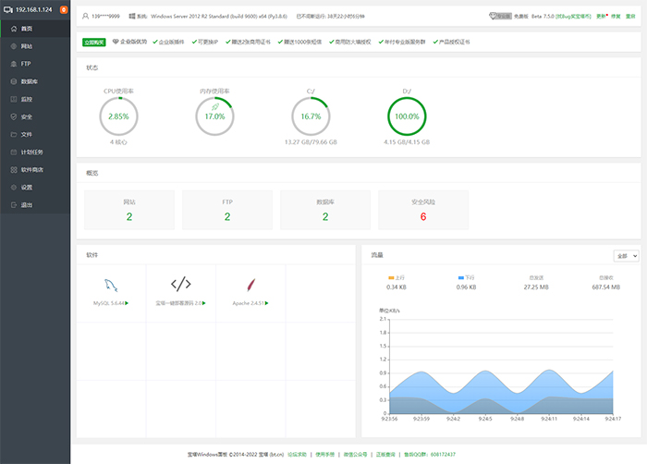
Task: Click the CPU使用率 usage gauge
Action: point(118,117)
